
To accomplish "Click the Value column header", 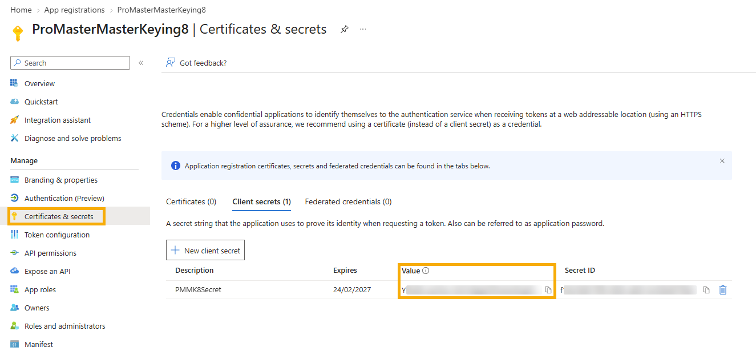I will point(410,271).
